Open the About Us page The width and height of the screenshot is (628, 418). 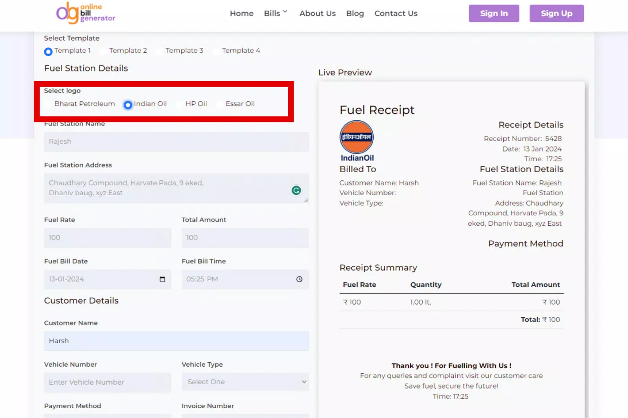point(318,13)
